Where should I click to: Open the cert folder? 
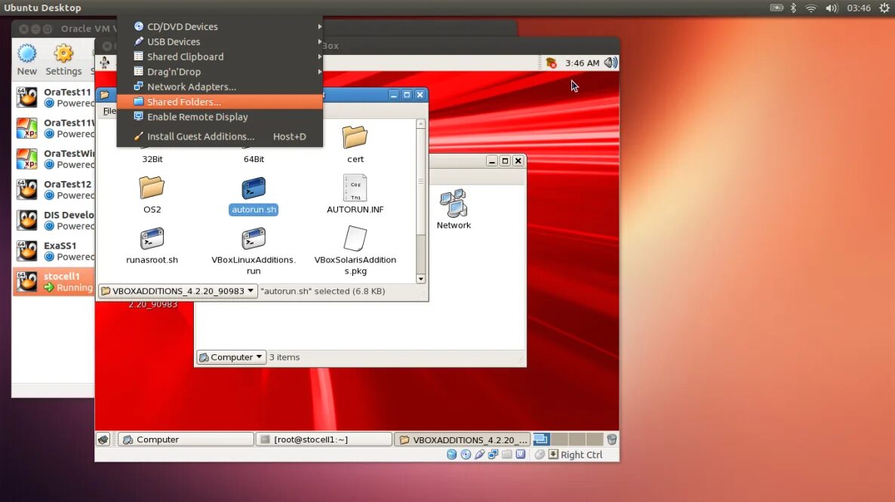[355, 144]
